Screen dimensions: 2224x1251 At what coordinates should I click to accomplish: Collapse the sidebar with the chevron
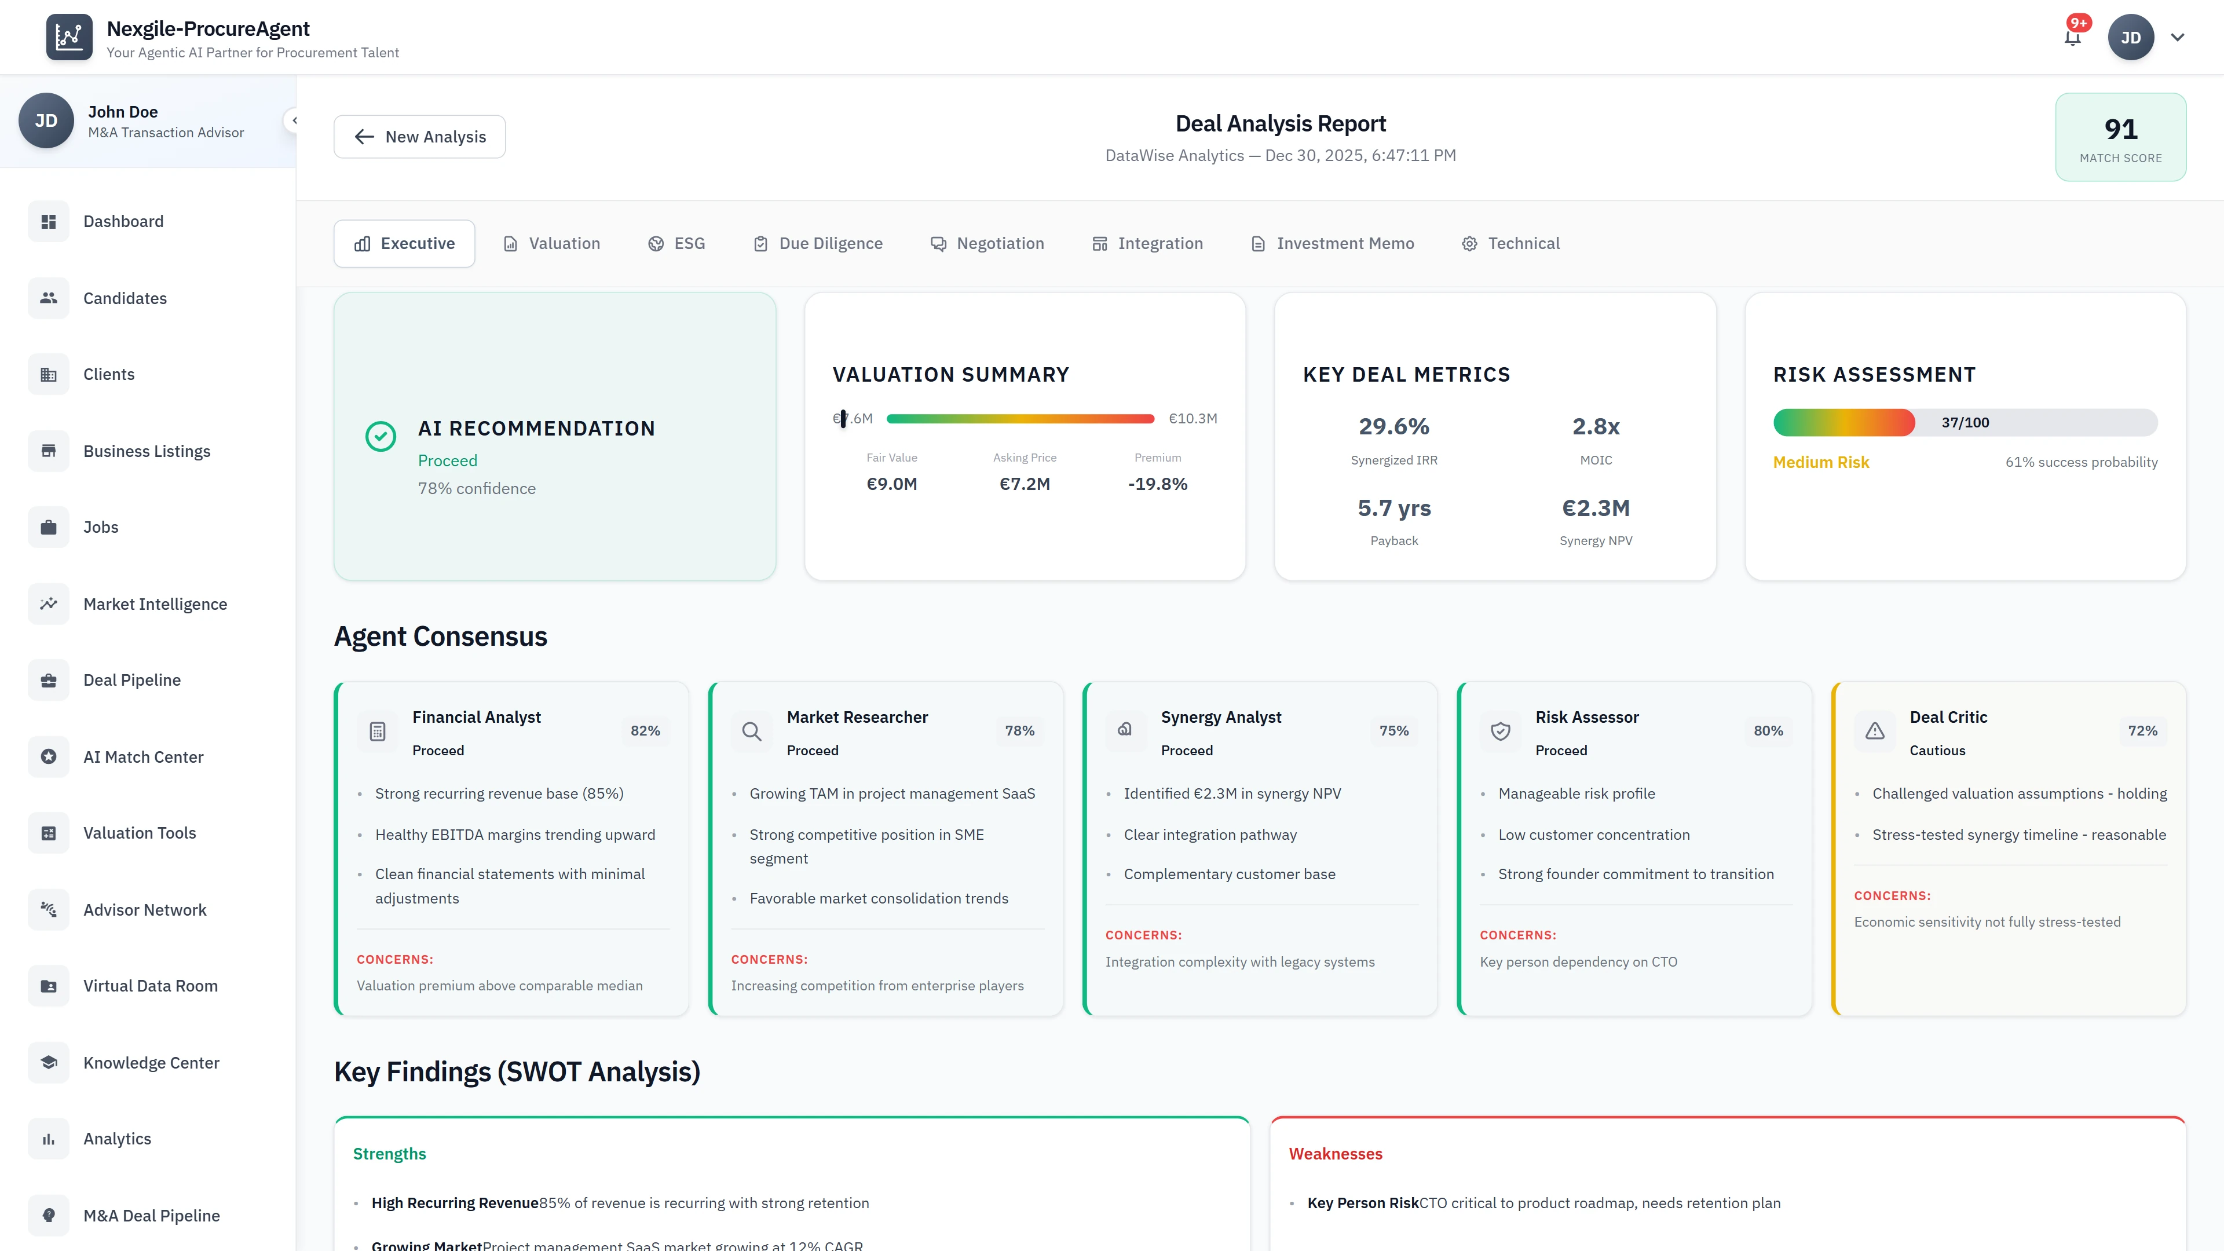[x=295, y=120]
